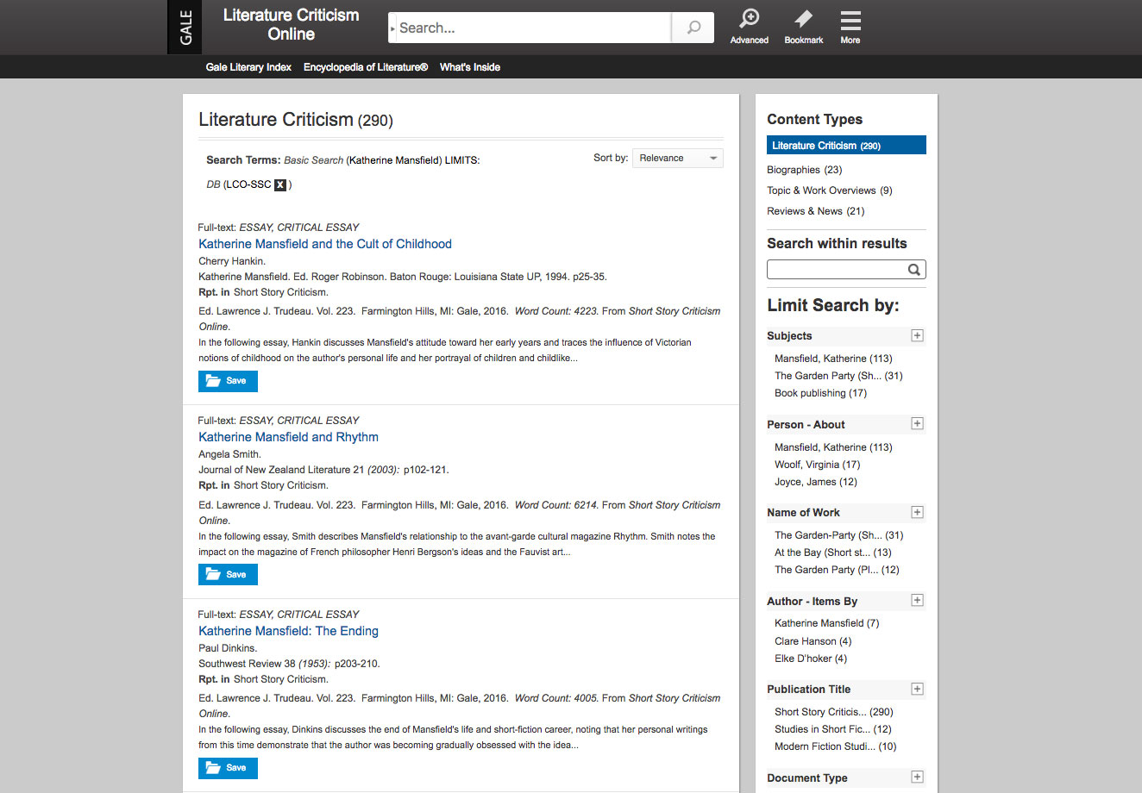Filter by subject The Garden Party (31)
1142x793 pixels.
838,376
